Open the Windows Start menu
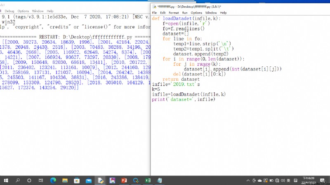Screen dimensions: 330x185 click(x=6, y=180)
